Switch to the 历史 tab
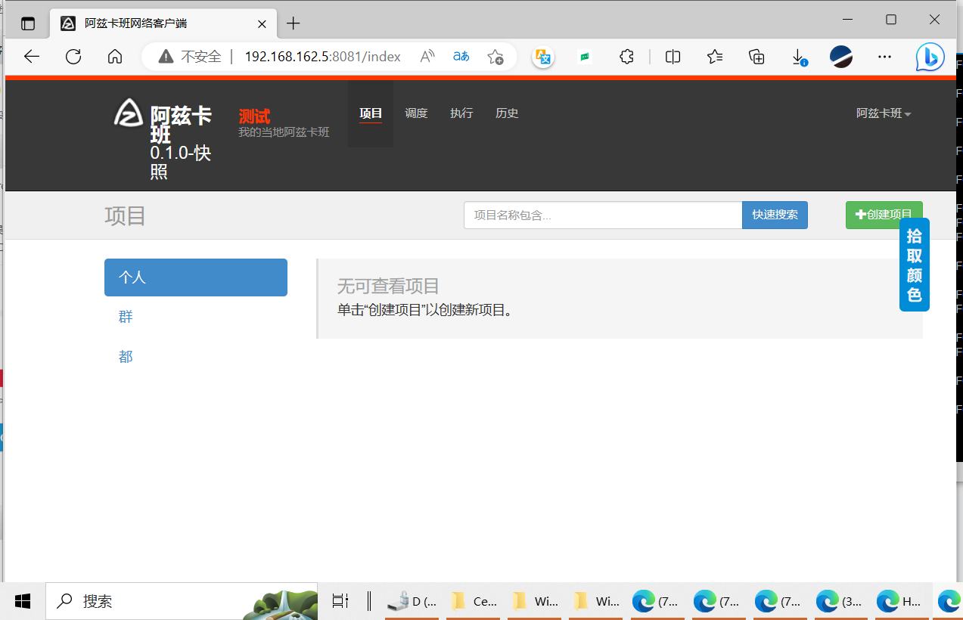Image resolution: width=963 pixels, height=620 pixels. [x=507, y=113]
